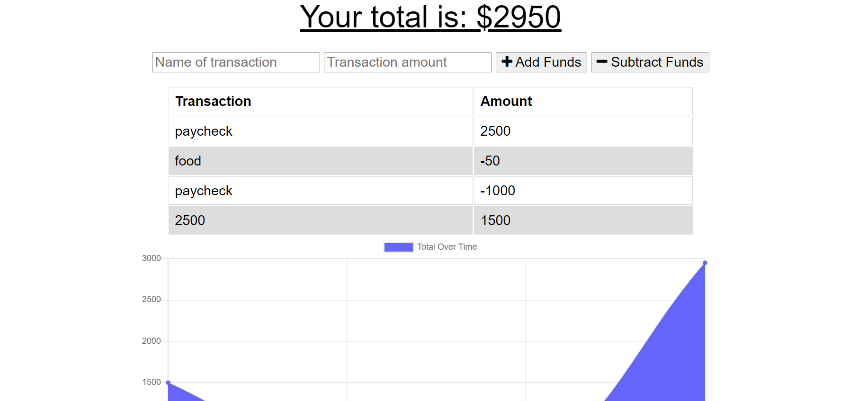Toggle the Total Over Time legend label
This screenshot has height=401, width=858.
447,247
